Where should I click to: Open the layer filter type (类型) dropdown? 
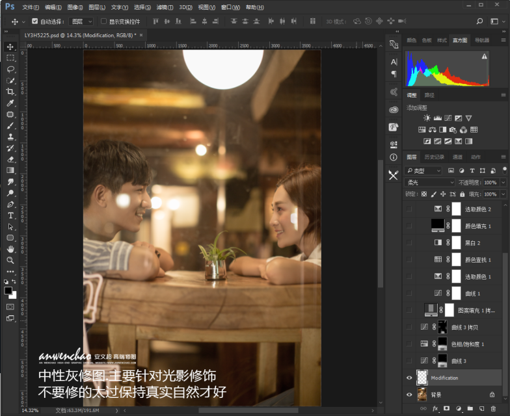[x=423, y=170]
